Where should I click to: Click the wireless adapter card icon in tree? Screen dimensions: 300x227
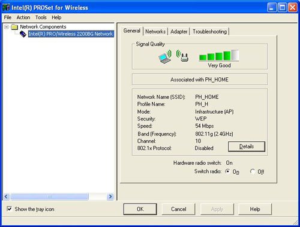click(x=23, y=34)
